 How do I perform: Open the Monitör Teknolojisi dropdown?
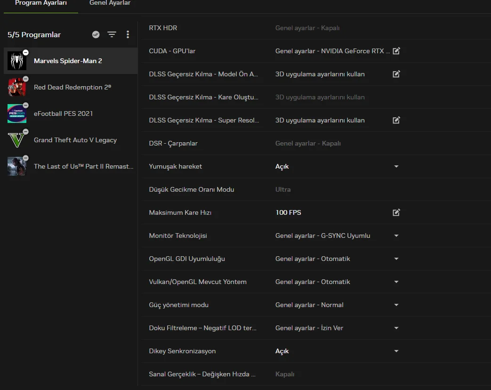[396, 236]
